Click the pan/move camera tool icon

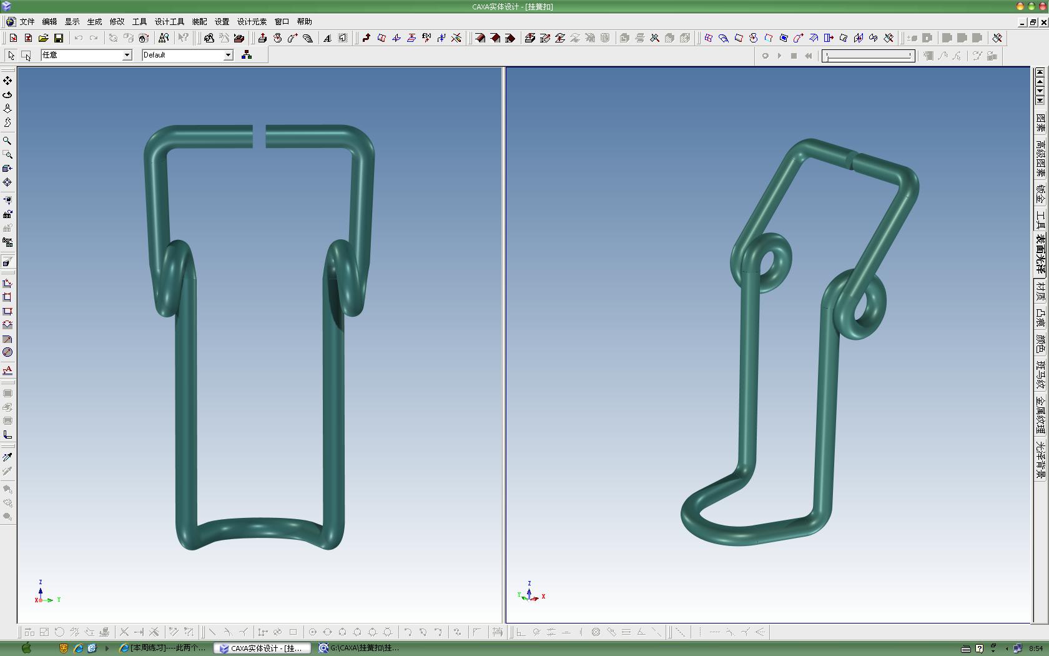(7, 81)
